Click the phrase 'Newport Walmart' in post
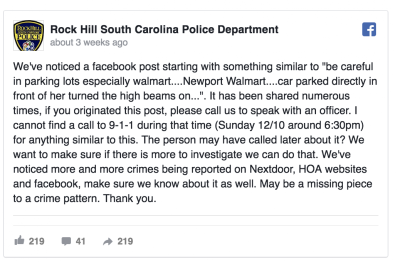Screen dimensions: 400x263 click(x=224, y=81)
